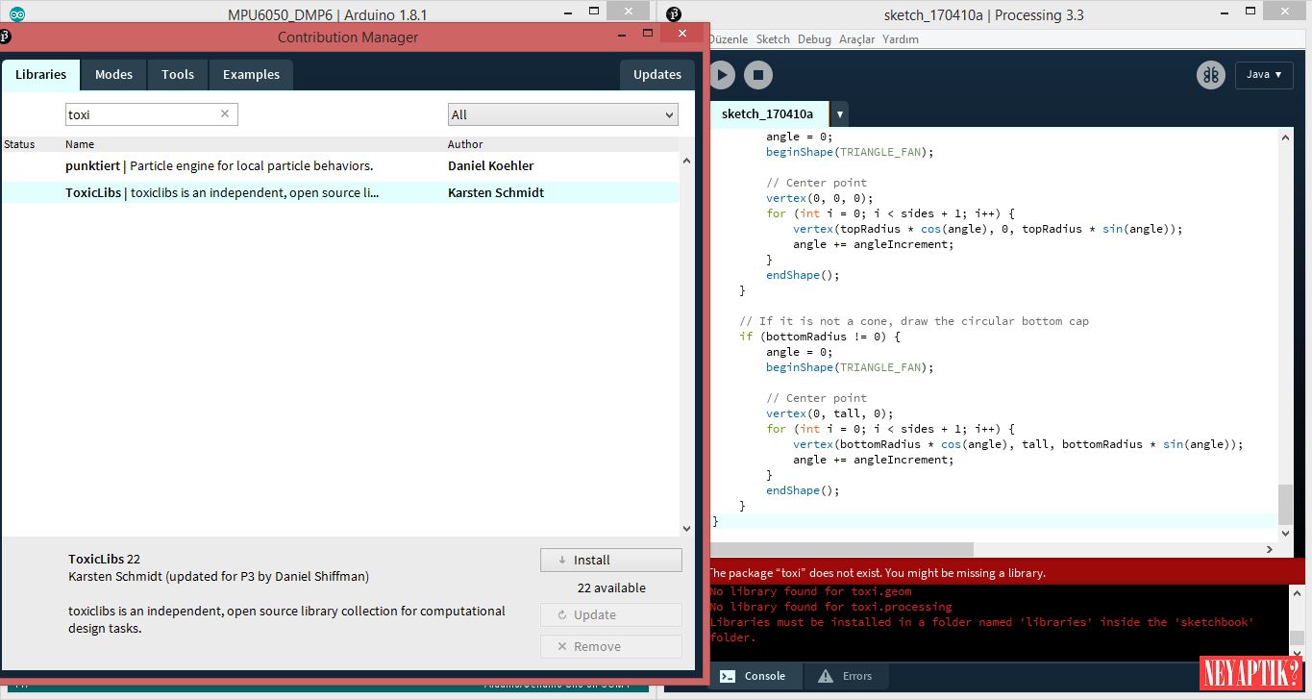
Task: Click the '22 available' version text
Action: (x=611, y=587)
